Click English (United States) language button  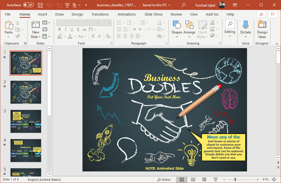[x=44, y=180]
